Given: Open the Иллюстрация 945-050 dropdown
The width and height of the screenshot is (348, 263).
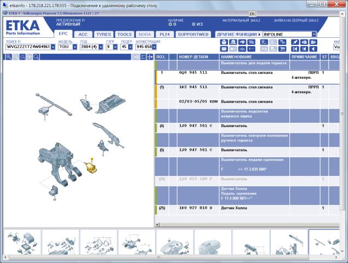Looking at the screenshot, I should click(154, 47).
